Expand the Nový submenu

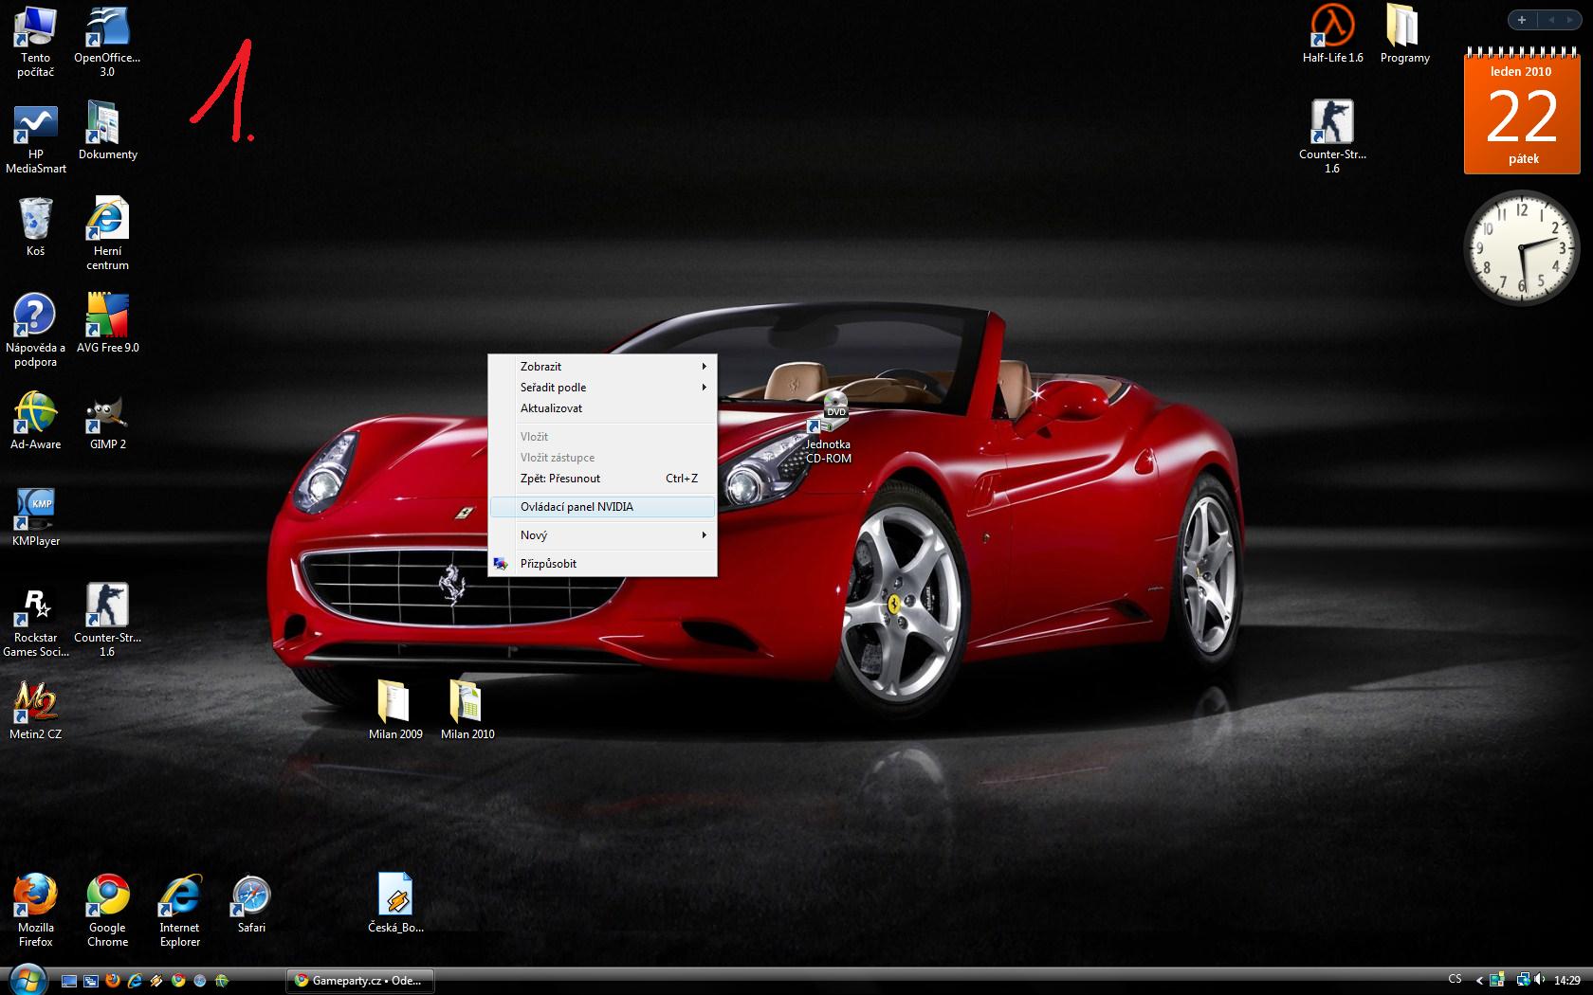(x=602, y=534)
